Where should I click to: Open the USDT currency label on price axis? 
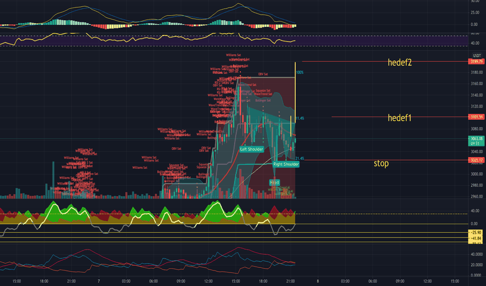coord(477,56)
